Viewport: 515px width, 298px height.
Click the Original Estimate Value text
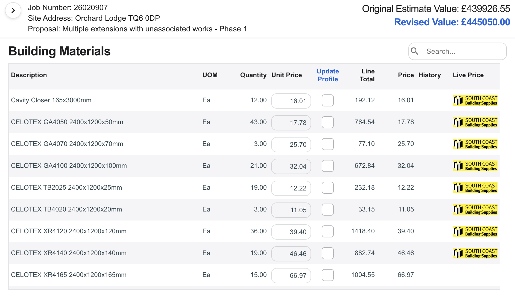(x=436, y=9)
